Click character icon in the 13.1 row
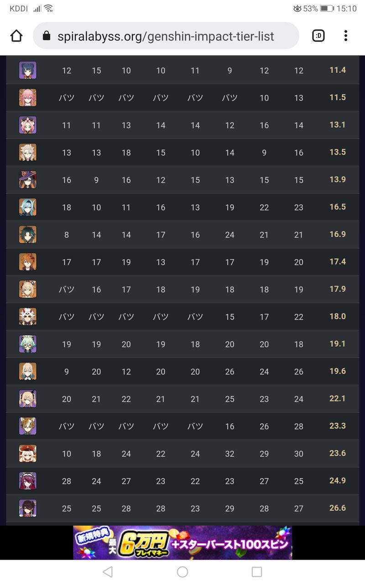The image size is (365, 584). tap(28, 125)
